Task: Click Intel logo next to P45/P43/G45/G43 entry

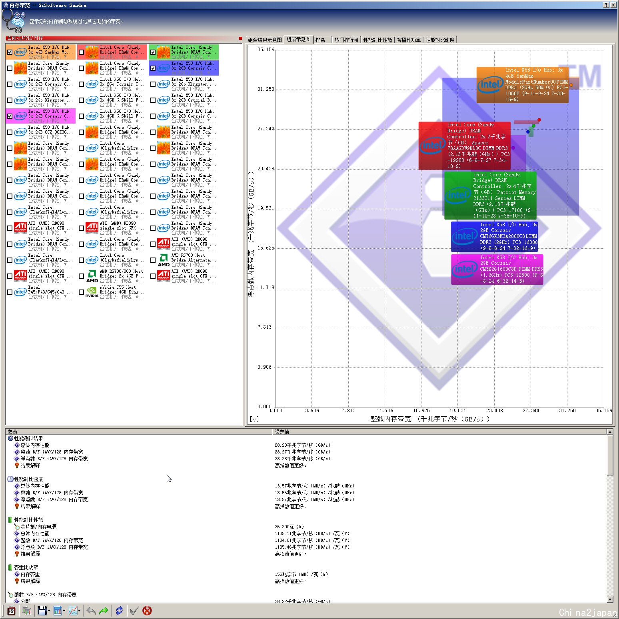Action: pyautogui.click(x=20, y=292)
